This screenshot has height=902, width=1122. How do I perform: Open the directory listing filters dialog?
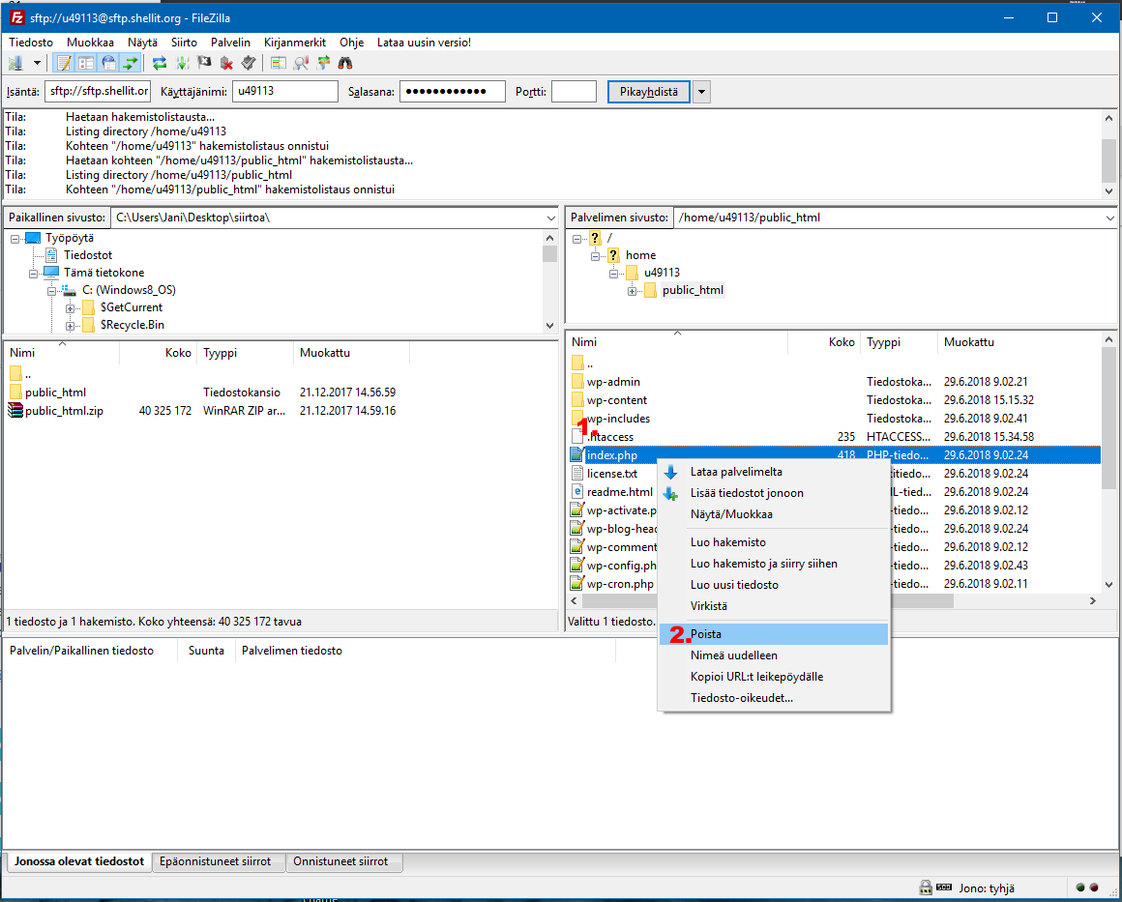279,63
